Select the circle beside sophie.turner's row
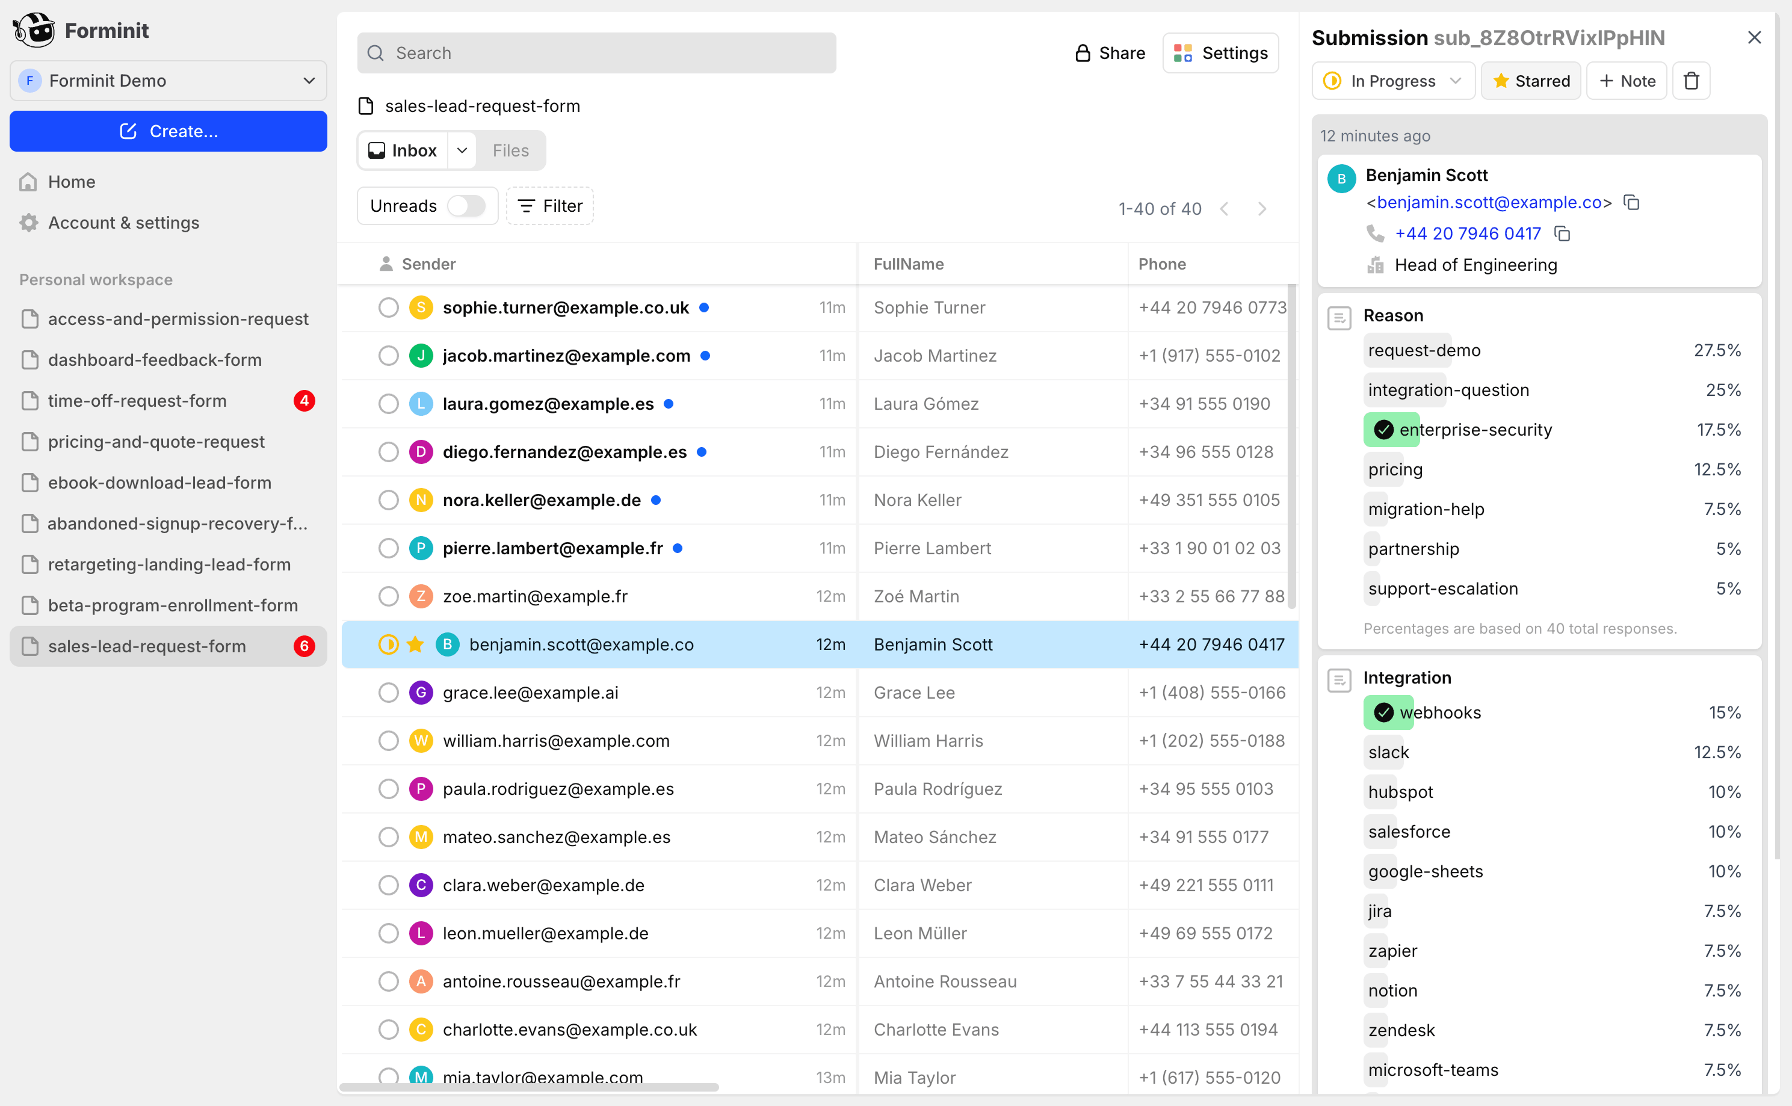This screenshot has width=1792, height=1106. [388, 307]
